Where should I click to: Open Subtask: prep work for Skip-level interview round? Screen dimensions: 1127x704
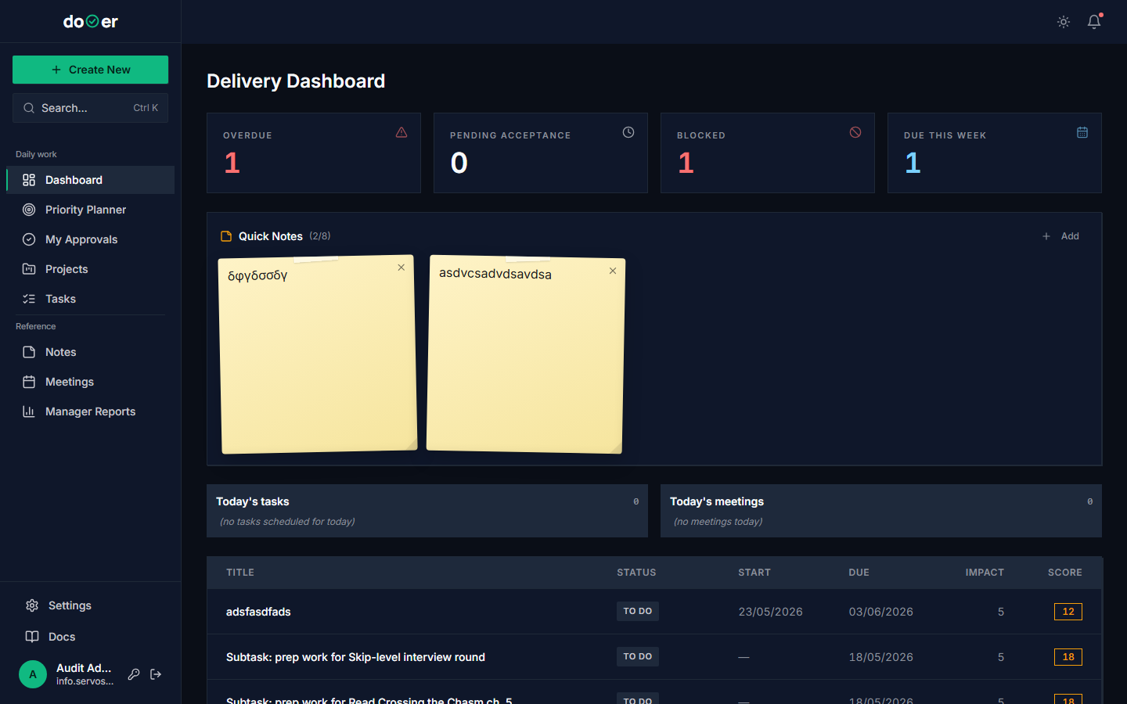pyautogui.click(x=654, y=657)
